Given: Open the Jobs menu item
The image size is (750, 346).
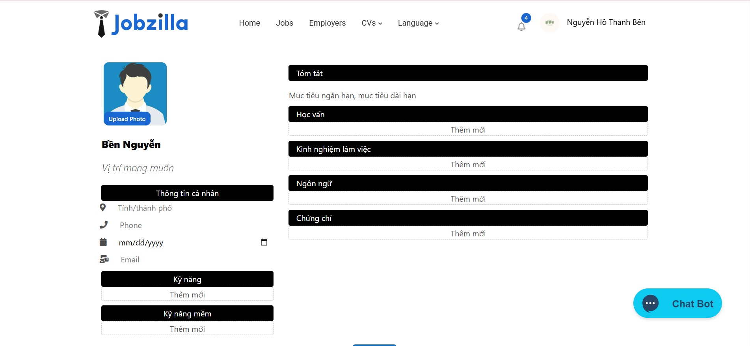Looking at the screenshot, I should (285, 23).
